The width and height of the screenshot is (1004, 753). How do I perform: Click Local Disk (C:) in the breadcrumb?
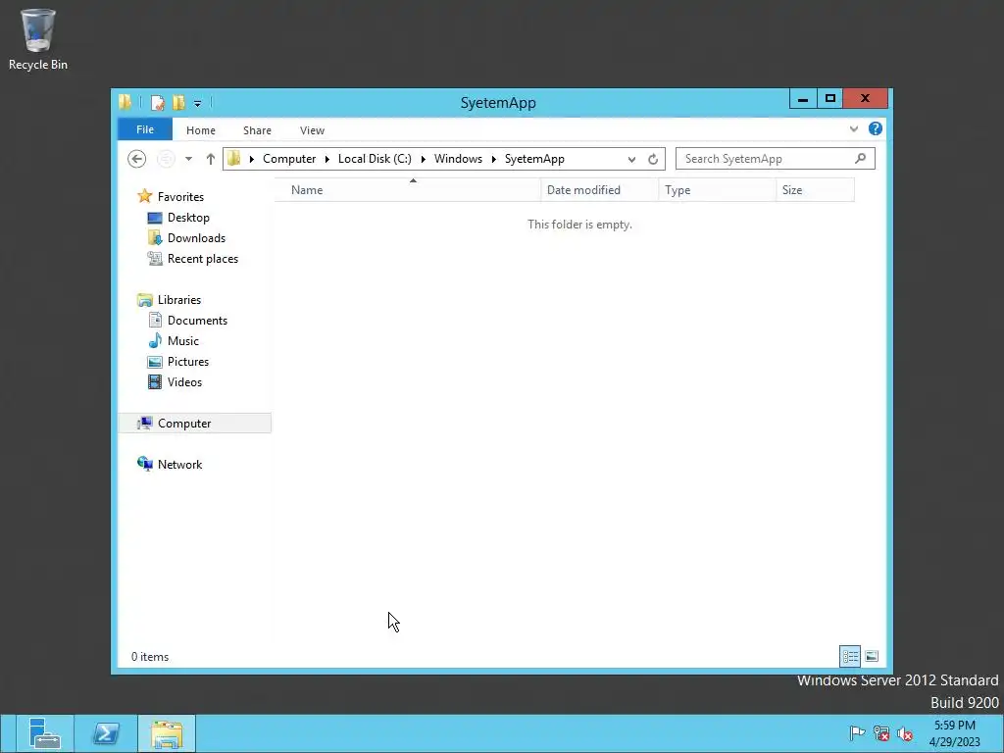pos(375,159)
